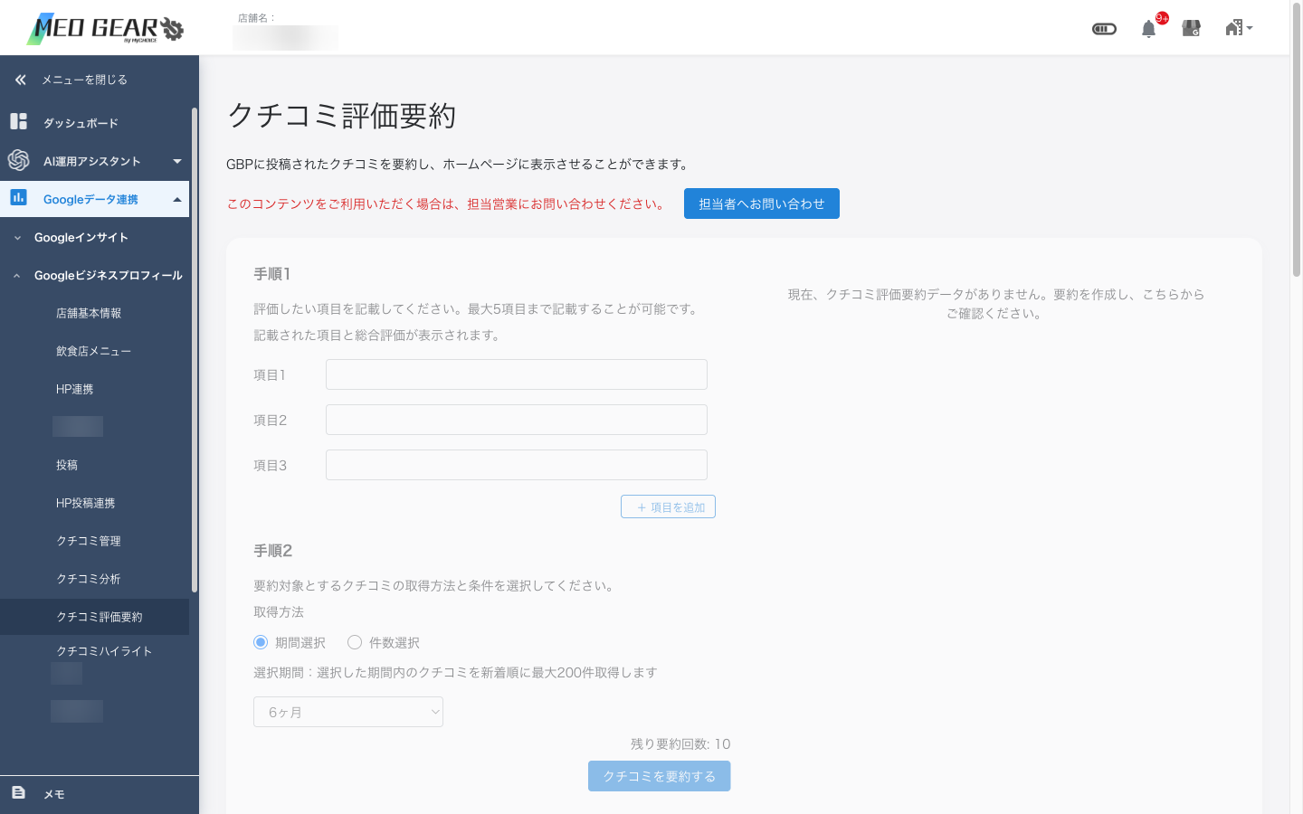Open クチコミハイライト menu item

(104, 651)
